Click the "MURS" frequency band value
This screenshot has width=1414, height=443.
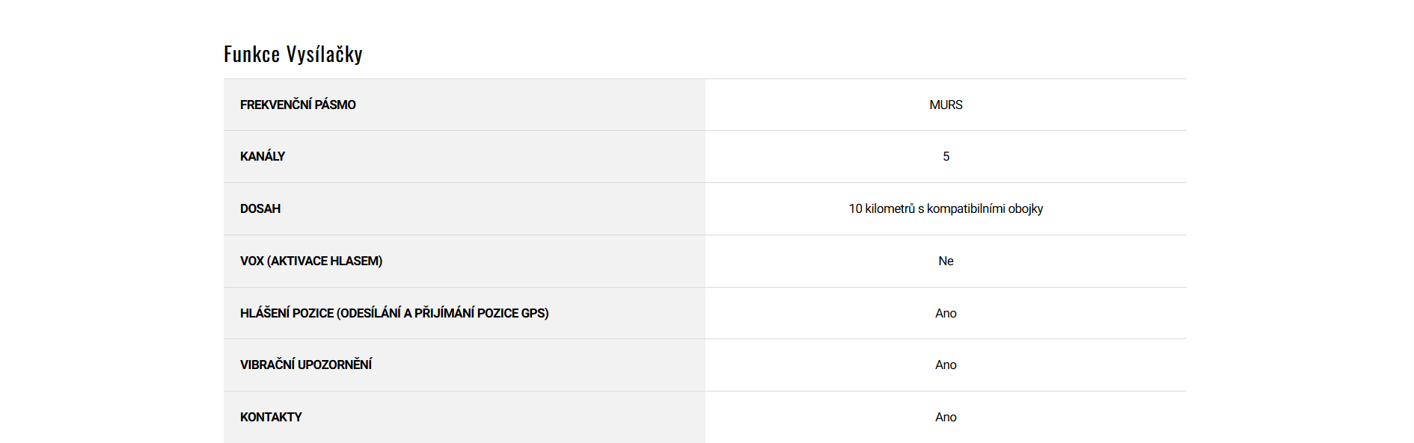pyautogui.click(x=946, y=105)
